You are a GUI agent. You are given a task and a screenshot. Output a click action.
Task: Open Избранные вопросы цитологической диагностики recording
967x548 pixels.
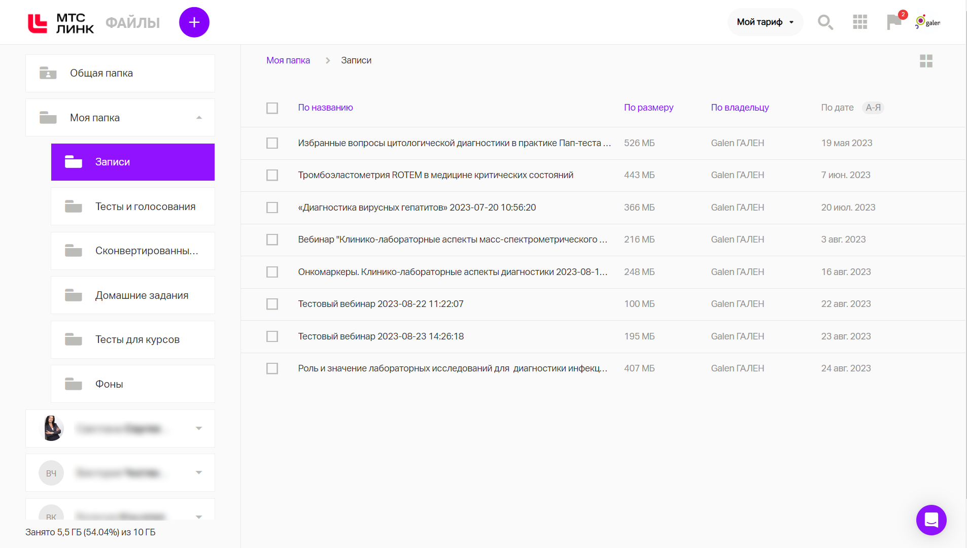click(454, 143)
